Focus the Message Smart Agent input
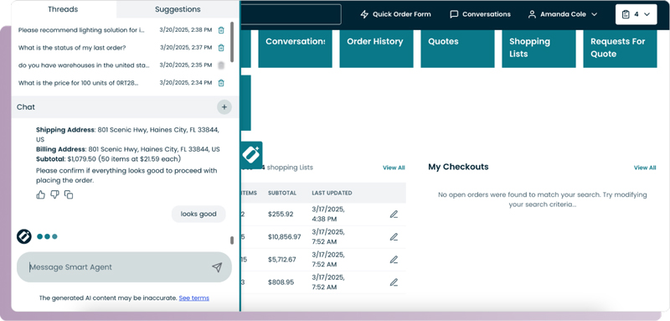The height and width of the screenshot is (321, 670). 124,267
